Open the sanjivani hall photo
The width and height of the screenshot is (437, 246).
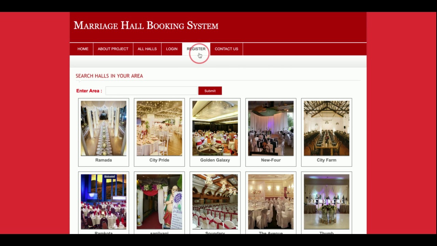pos(159,202)
